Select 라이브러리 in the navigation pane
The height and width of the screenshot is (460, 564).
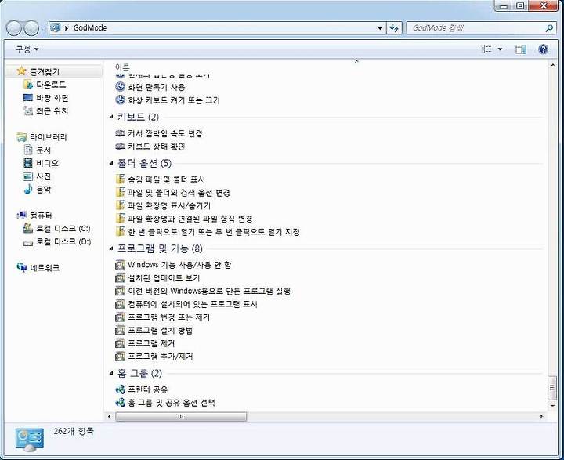[x=49, y=137]
